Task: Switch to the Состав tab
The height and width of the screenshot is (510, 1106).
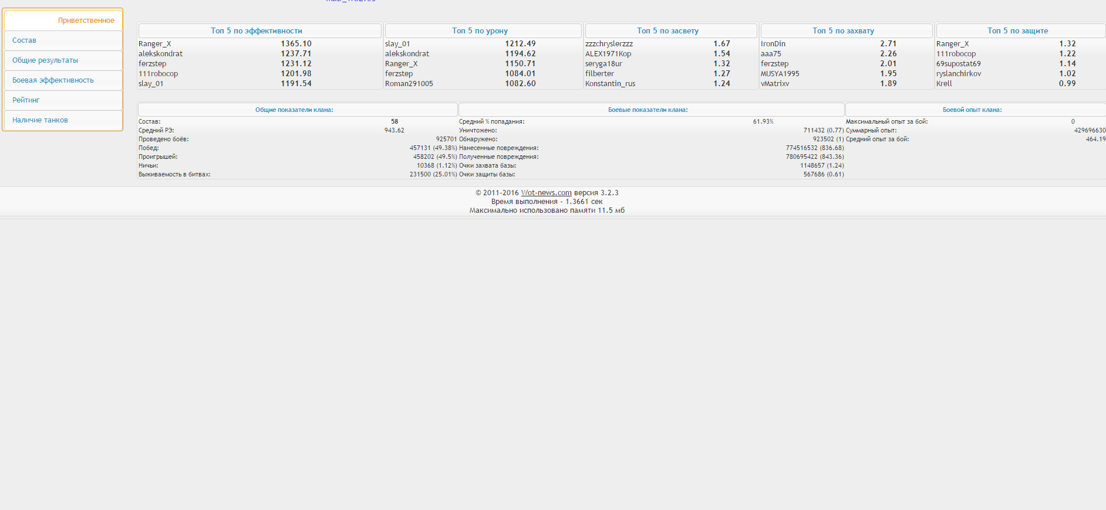Action: (x=25, y=40)
